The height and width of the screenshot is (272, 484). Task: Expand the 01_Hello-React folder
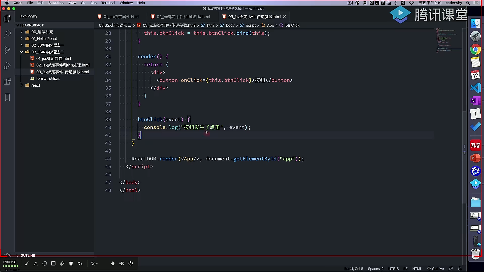44,39
